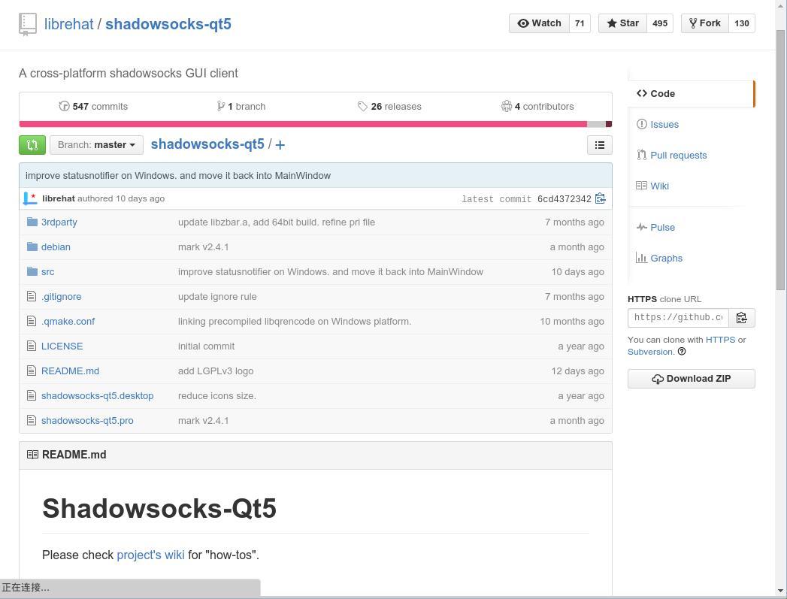Viewport: 787px width, 599px height.
Task: Click the vertical scrollbar thumb
Action: pos(780,160)
